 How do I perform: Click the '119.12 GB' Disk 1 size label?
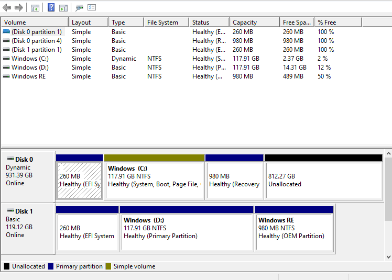point(19,227)
